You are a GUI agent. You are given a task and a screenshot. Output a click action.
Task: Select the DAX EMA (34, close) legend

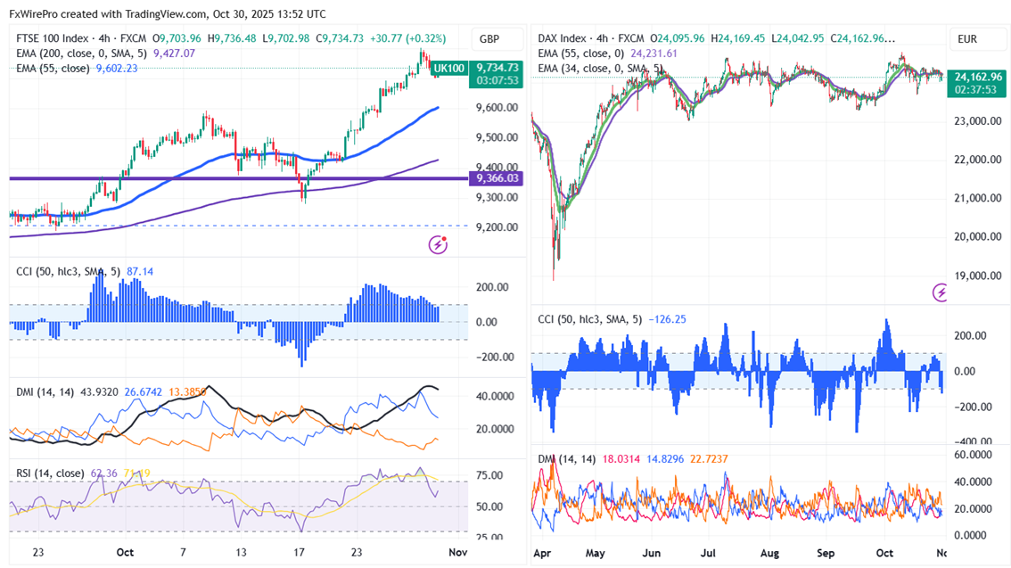[x=599, y=68]
